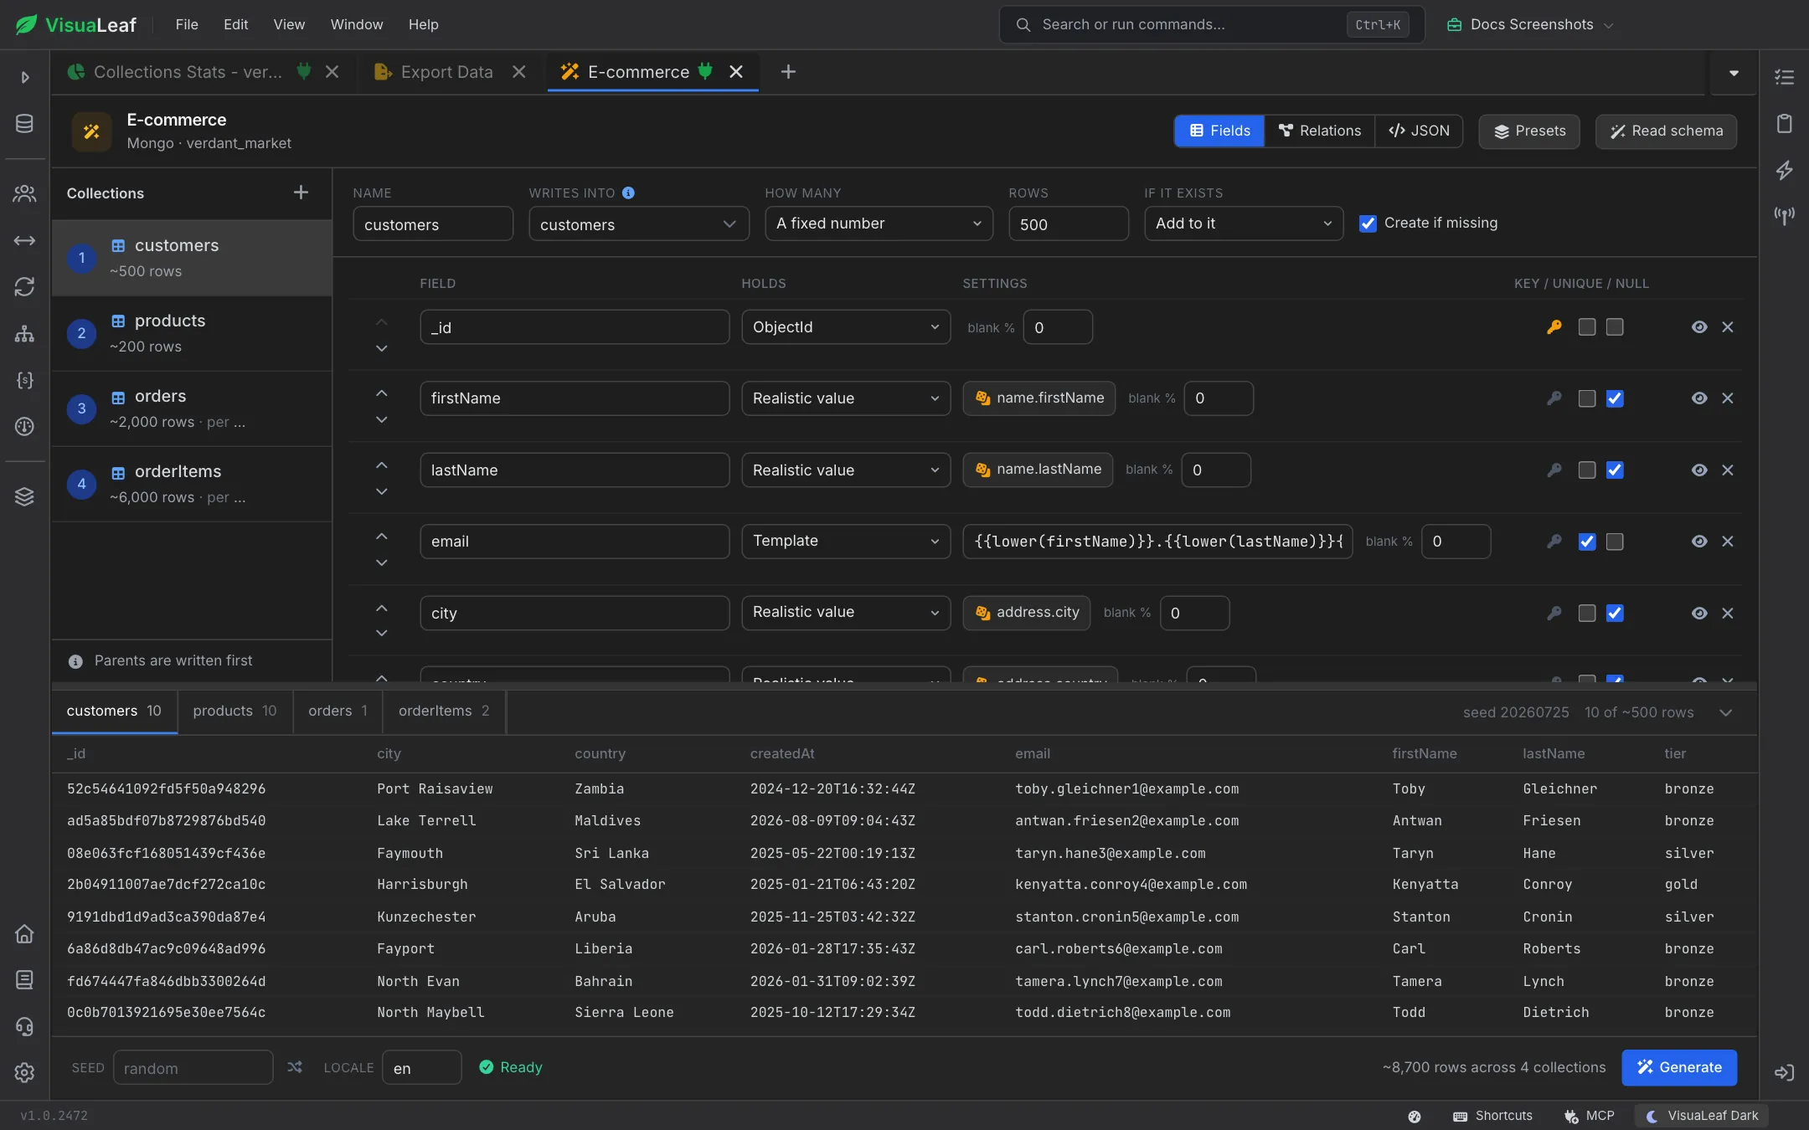Click the Read schema button
The height and width of the screenshot is (1130, 1809).
(x=1666, y=131)
